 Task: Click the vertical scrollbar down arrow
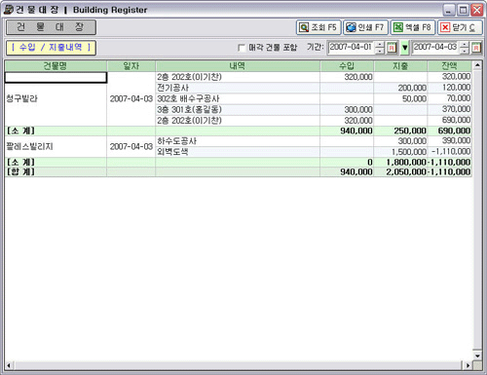(477, 356)
